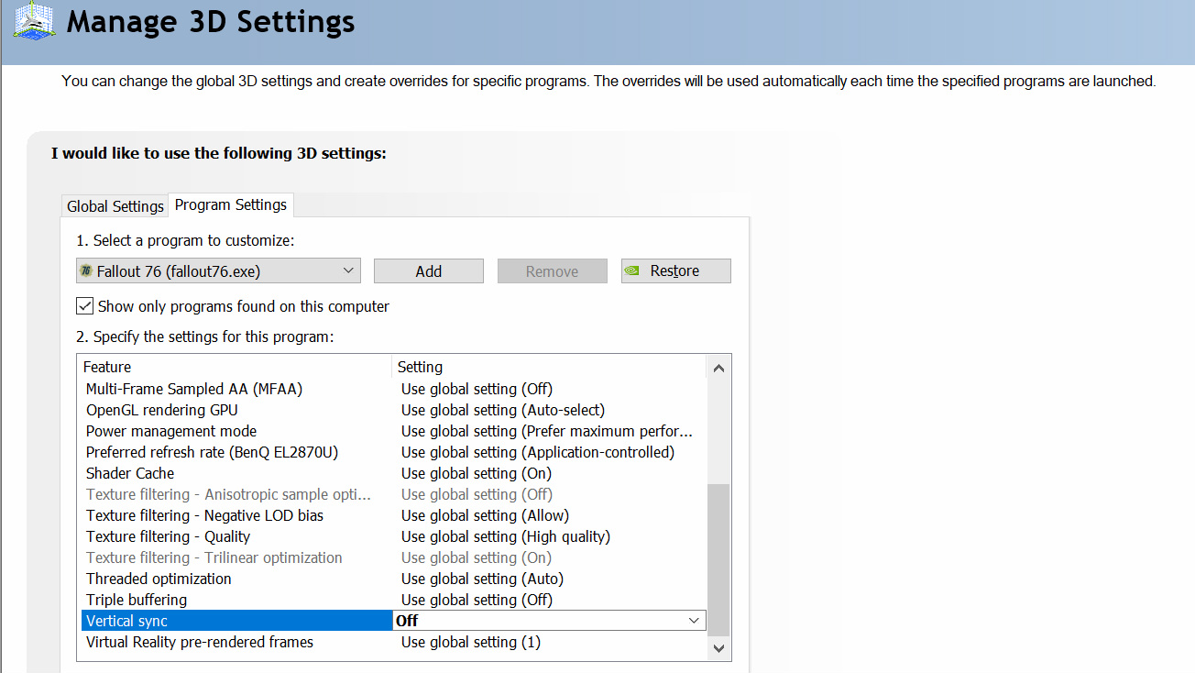Viewport: 1195px width, 673px height.
Task: Click the Feature column header
Action: coord(107,367)
